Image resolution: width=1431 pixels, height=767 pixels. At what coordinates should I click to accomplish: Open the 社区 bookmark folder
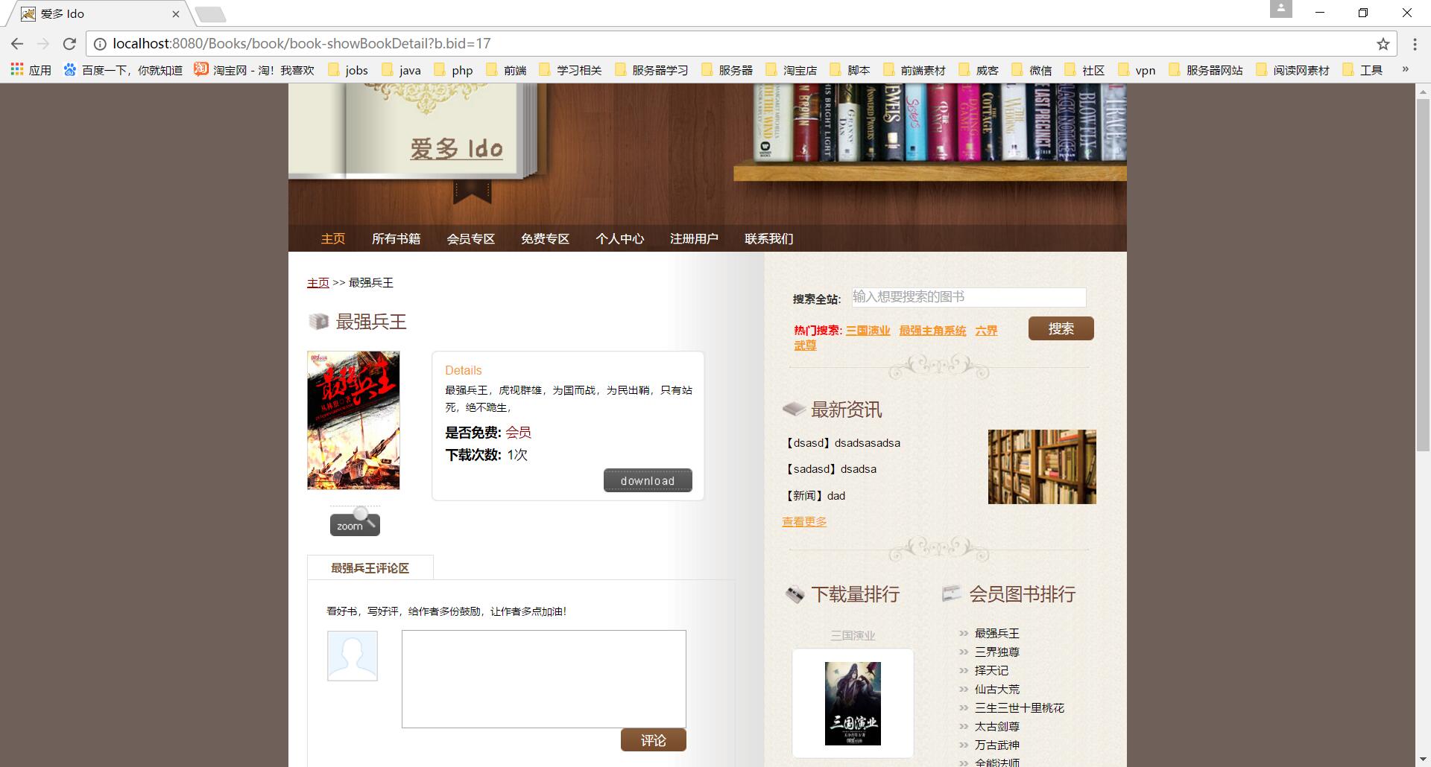tap(1084, 70)
